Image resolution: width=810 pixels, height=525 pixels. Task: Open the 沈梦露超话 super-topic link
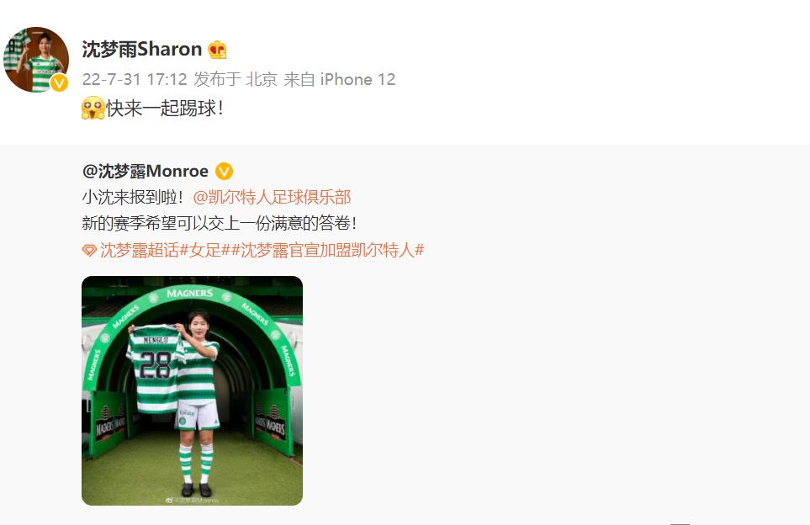[140, 251]
